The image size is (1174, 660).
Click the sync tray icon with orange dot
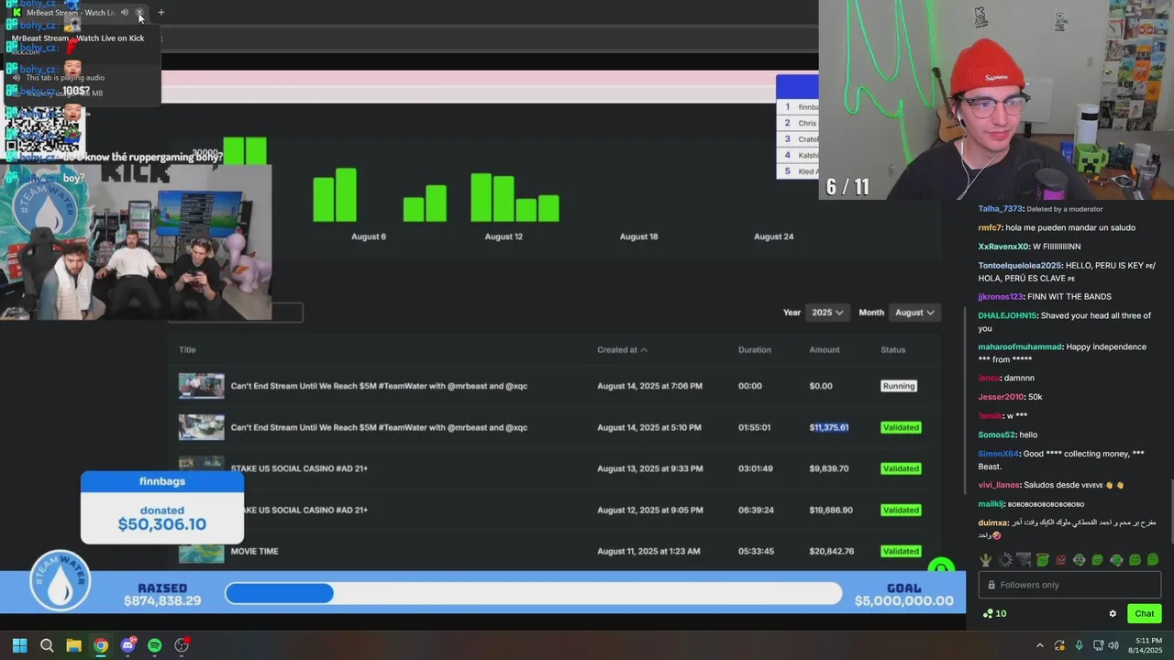1060,645
